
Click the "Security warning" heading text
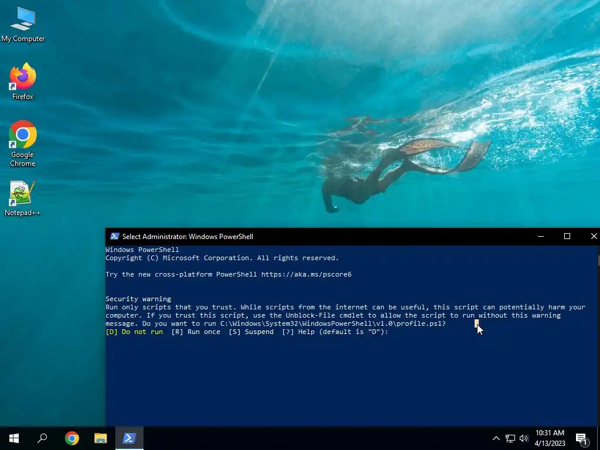pyautogui.click(x=138, y=299)
